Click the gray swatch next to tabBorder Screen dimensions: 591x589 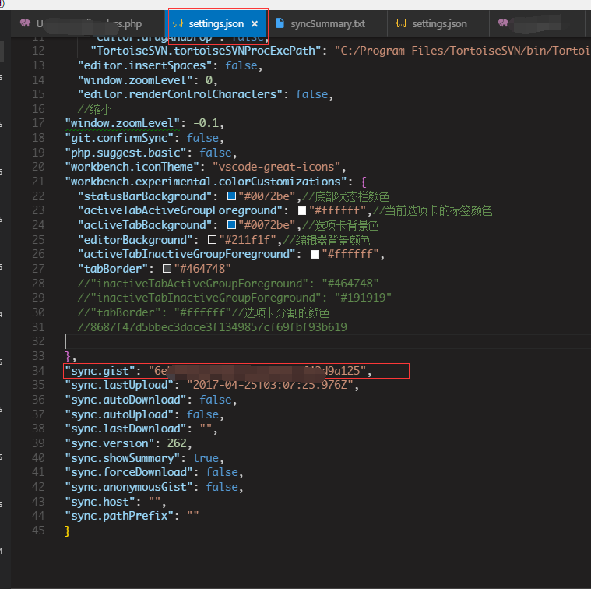tap(167, 269)
